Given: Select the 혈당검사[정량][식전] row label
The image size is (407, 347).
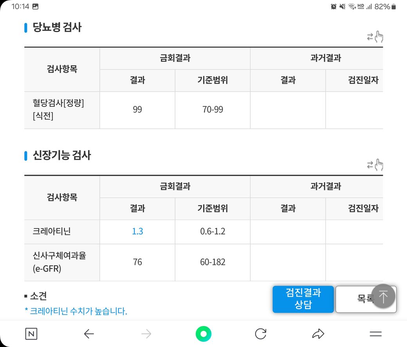Looking at the screenshot, I should point(58,110).
